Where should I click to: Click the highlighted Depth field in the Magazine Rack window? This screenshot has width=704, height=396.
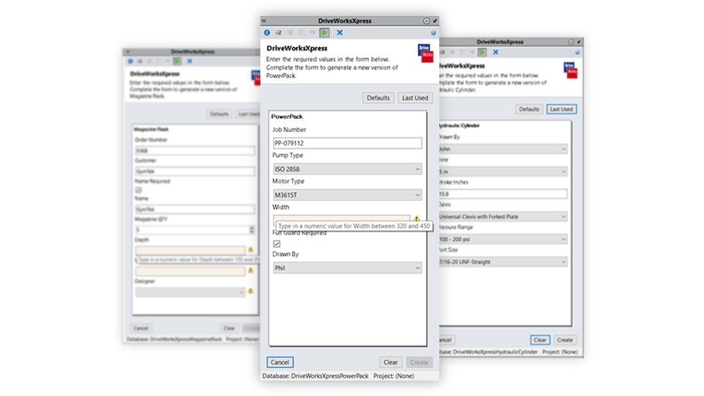[x=191, y=251]
